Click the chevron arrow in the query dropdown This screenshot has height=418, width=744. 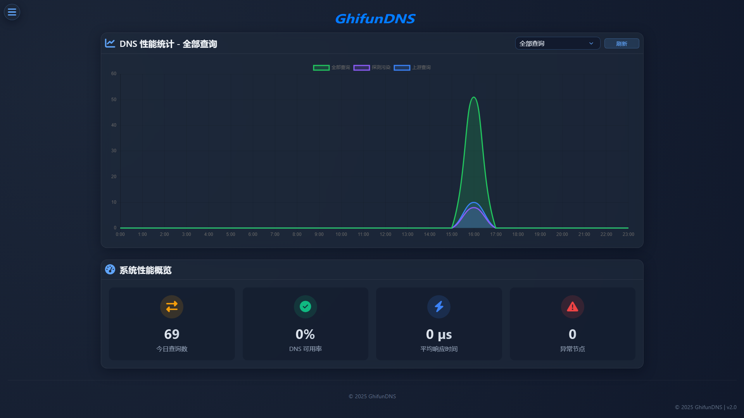pyautogui.click(x=591, y=43)
